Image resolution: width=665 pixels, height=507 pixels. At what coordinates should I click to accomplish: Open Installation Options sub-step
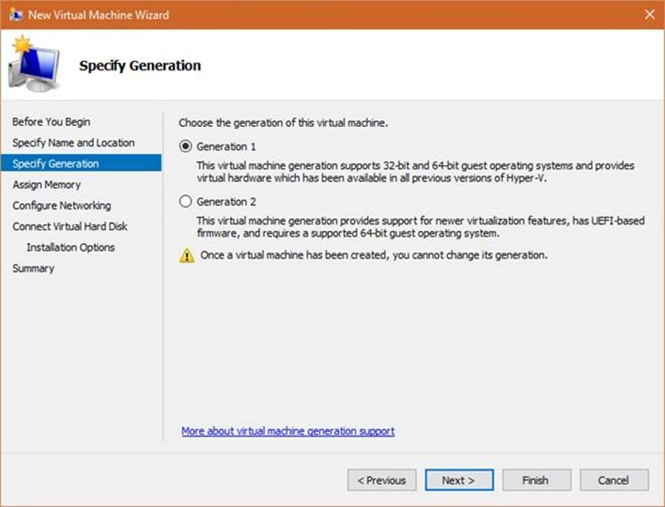(x=71, y=247)
